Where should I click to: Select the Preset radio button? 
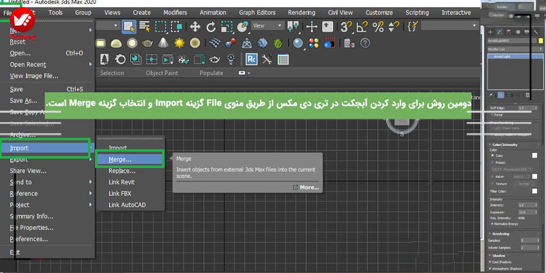pyautogui.click(x=492, y=162)
